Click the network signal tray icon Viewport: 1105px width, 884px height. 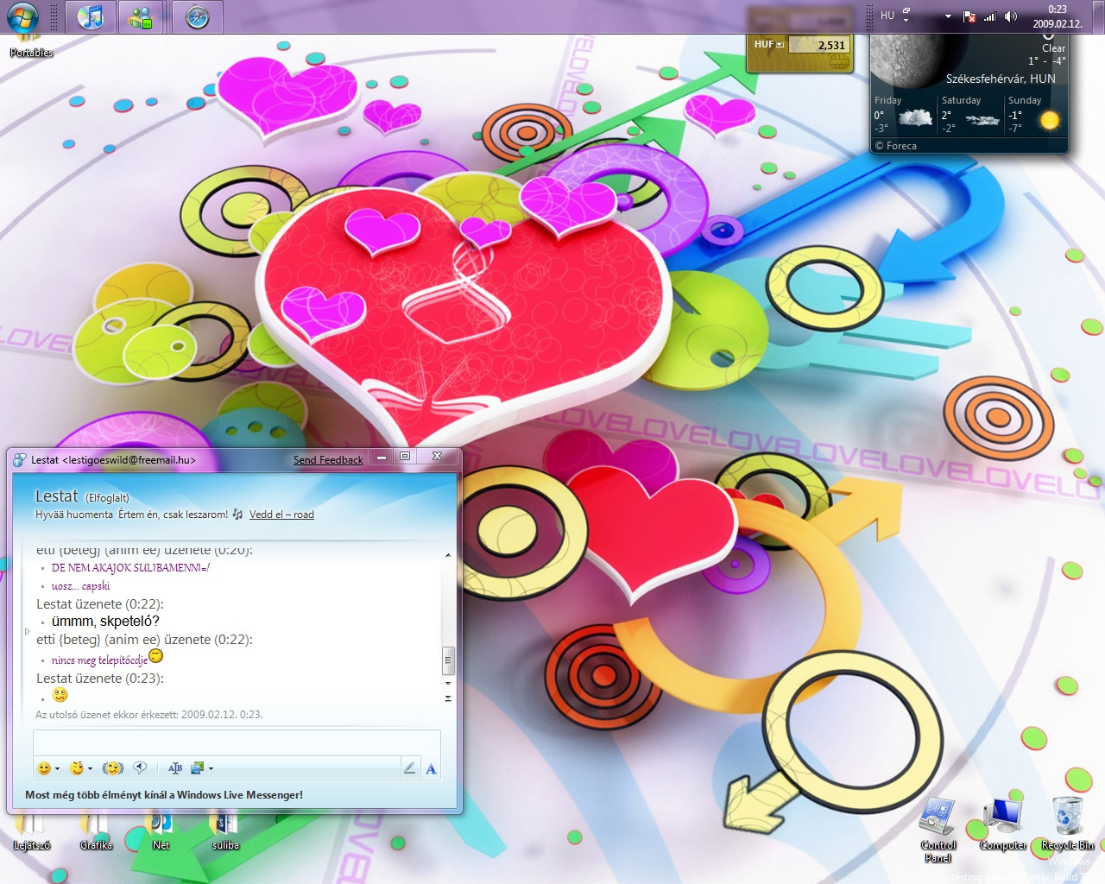[x=990, y=16]
